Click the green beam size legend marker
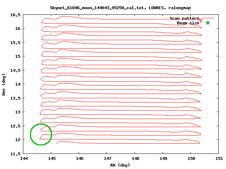The image size is (226, 169). tap(208, 23)
